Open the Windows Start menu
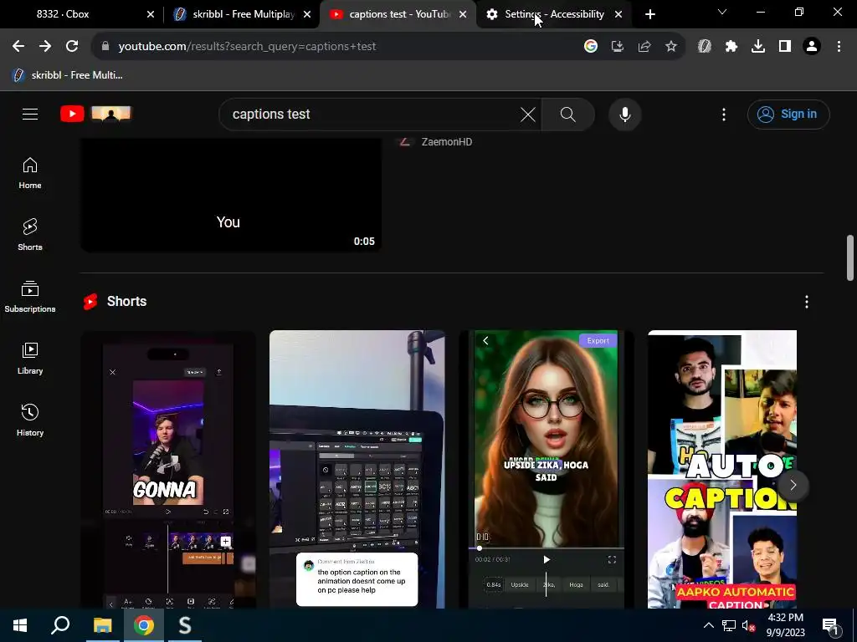This screenshot has width=857, height=642. 20,625
